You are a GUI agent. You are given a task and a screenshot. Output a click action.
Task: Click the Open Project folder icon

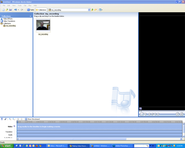(x=7, y=10)
